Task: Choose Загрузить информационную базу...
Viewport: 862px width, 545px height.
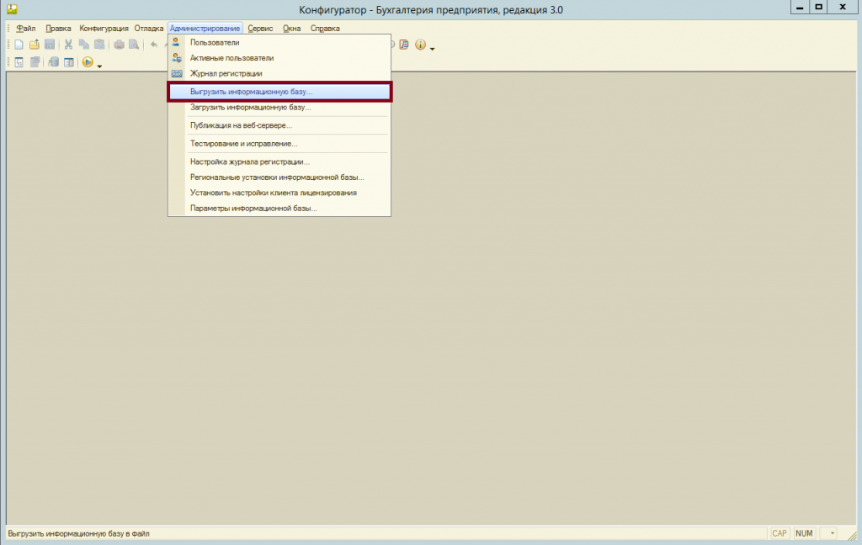Action: (x=279, y=107)
